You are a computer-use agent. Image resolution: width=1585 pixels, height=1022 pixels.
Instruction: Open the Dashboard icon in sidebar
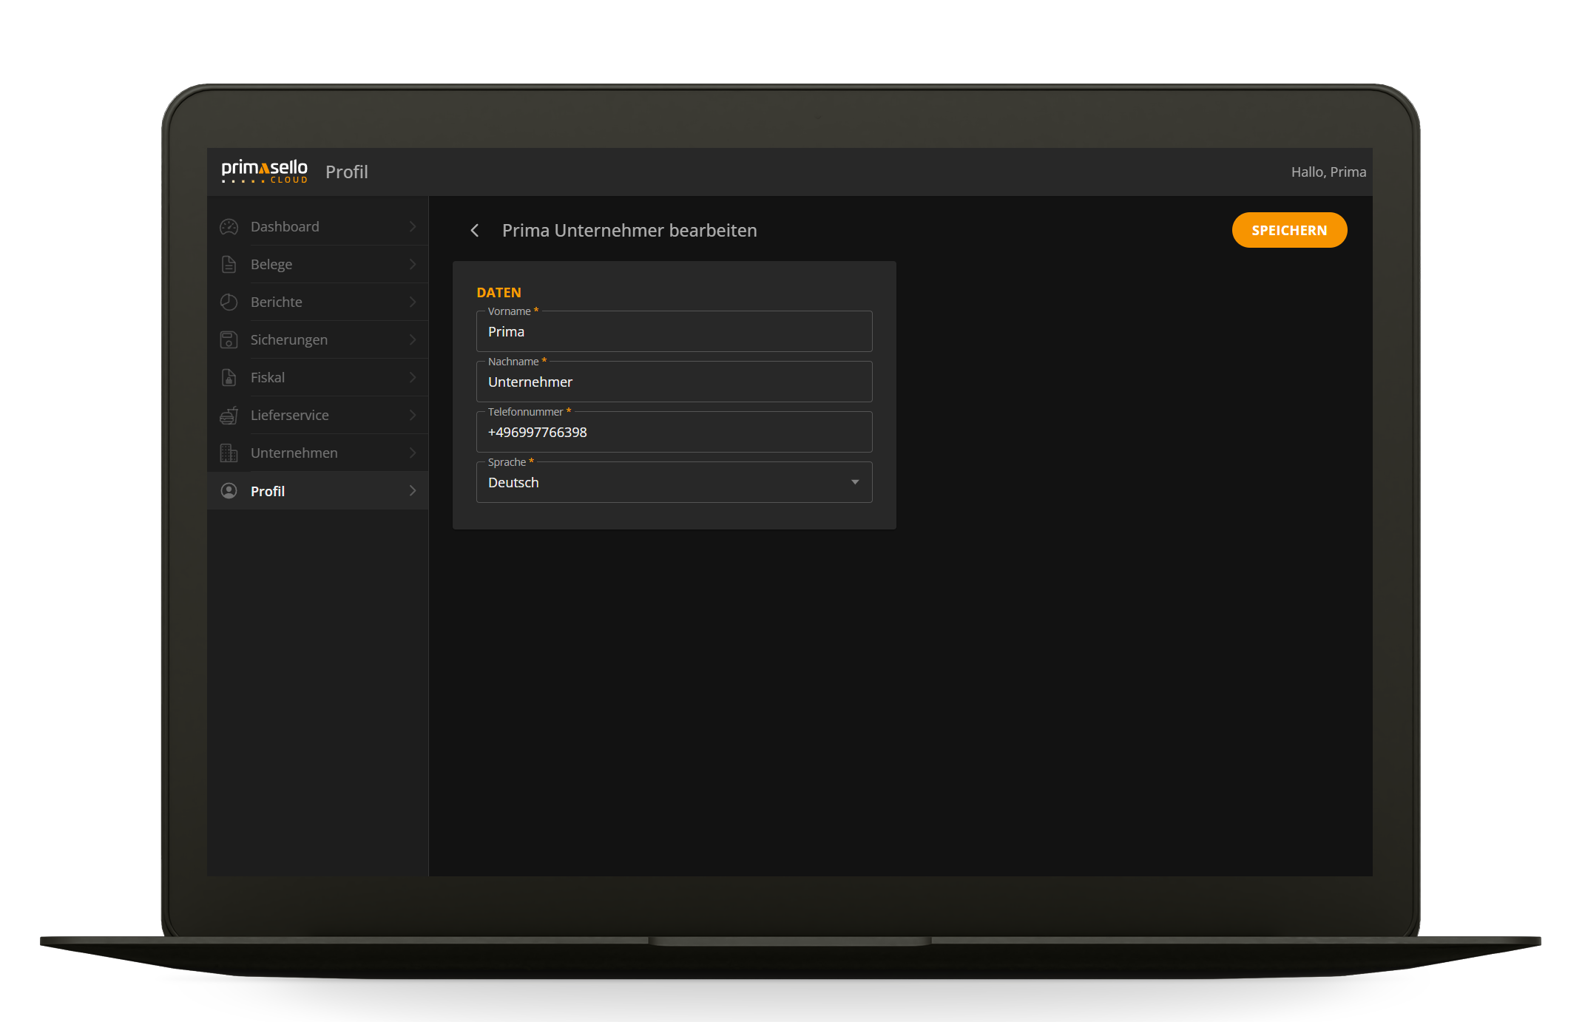click(229, 226)
